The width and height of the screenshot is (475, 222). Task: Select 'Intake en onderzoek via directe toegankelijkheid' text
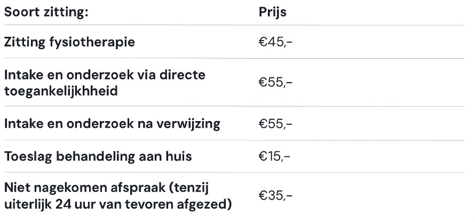coord(105,82)
